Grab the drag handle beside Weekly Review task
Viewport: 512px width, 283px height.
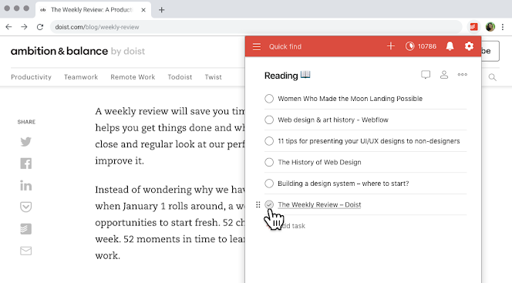[x=258, y=204]
